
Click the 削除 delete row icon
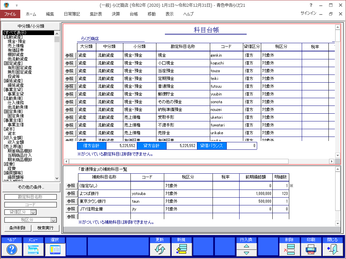pyautogui.click(x=289, y=250)
